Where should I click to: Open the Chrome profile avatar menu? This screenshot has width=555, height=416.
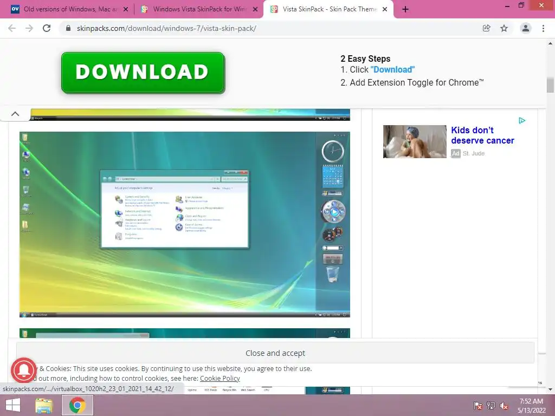pyautogui.click(x=526, y=28)
